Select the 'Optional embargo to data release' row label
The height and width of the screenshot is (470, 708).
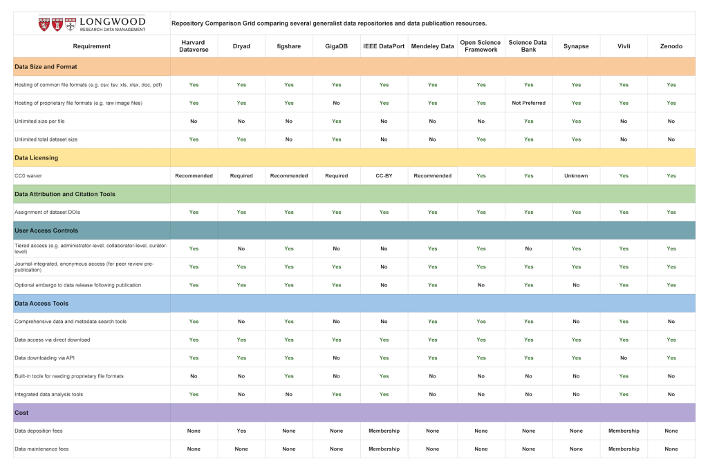77,285
